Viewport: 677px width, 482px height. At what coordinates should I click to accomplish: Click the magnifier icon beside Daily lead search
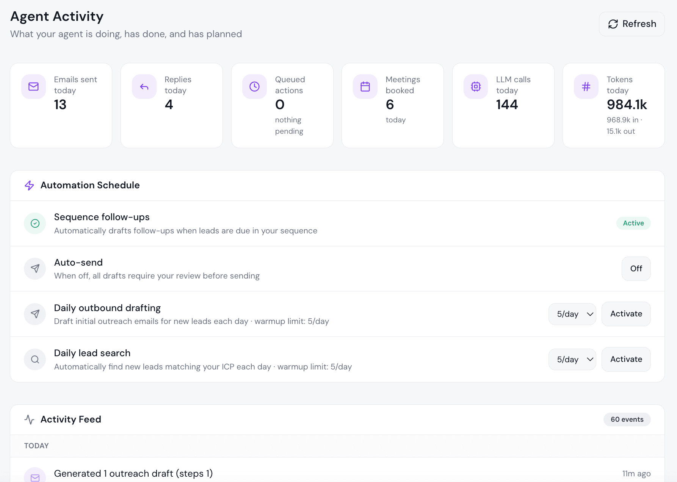tap(35, 359)
